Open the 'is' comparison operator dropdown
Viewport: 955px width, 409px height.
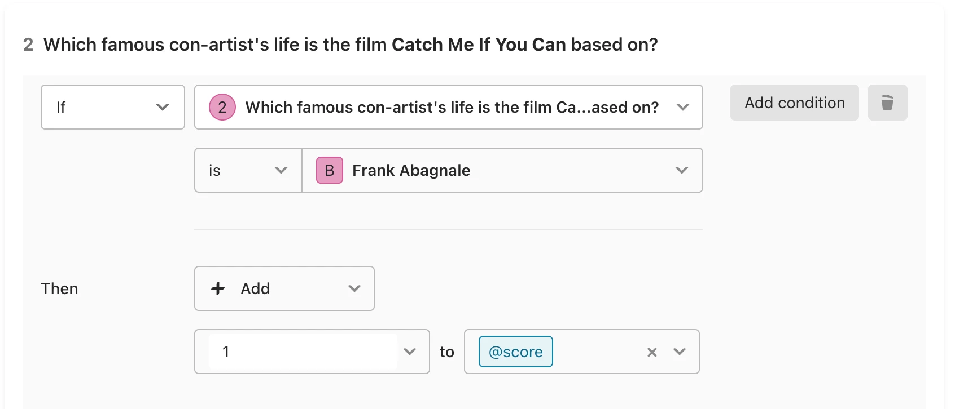248,170
